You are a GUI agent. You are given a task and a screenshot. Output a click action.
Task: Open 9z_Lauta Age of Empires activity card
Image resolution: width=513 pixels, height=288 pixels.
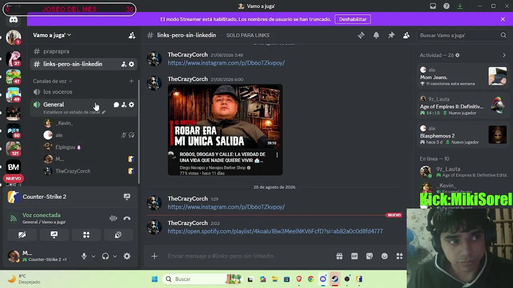click(x=463, y=106)
